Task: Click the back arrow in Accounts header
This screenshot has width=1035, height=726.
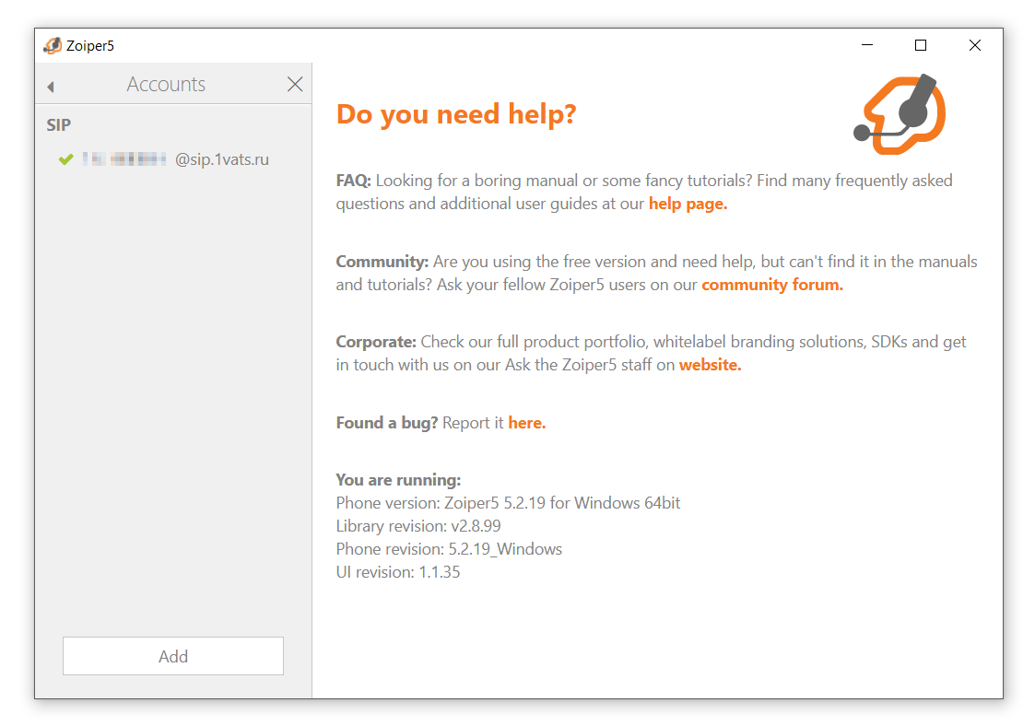Action: pyautogui.click(x=51, y=87)
